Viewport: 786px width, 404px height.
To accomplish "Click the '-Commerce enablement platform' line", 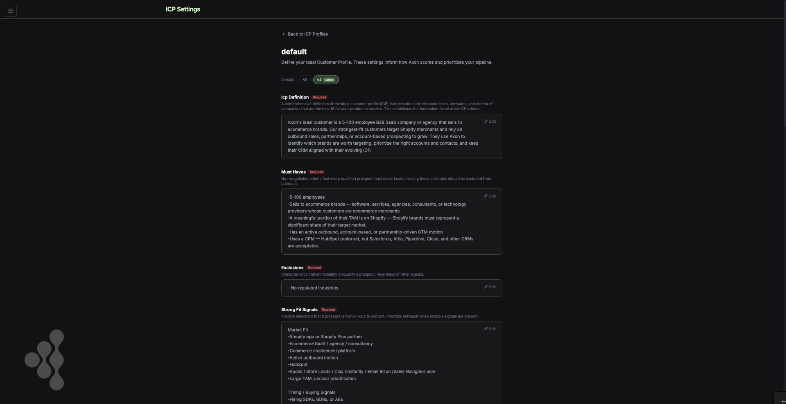I will (321, 351).
